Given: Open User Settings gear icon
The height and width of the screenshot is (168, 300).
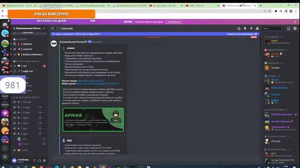Looking at the screenshot, I should click(x=44, y=161).
